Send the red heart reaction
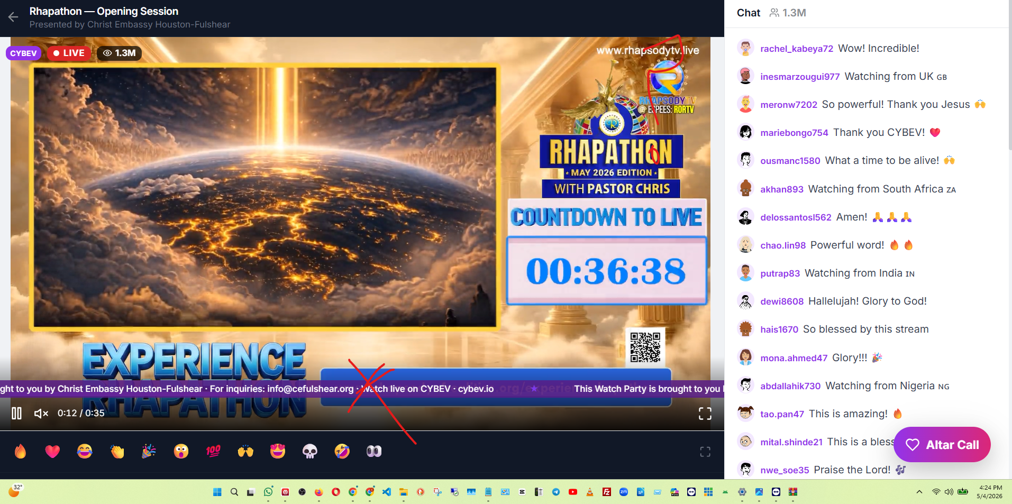This screenshot has width=1012, height=504. [x=52, y=451]
